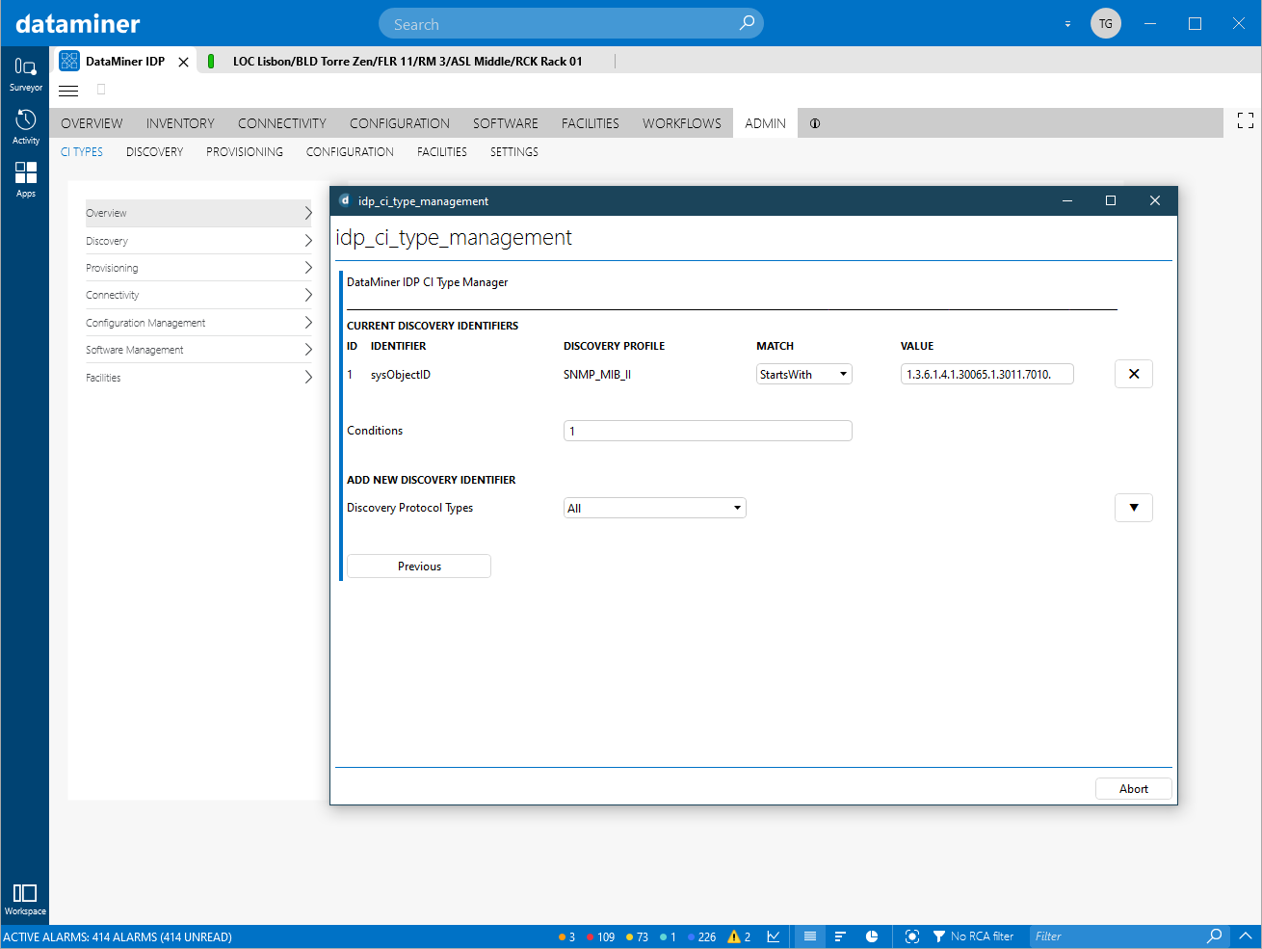Switch to the SOFTWARE tab
The width and height of the screenshot is (1262, 949).
pos(506,123)
